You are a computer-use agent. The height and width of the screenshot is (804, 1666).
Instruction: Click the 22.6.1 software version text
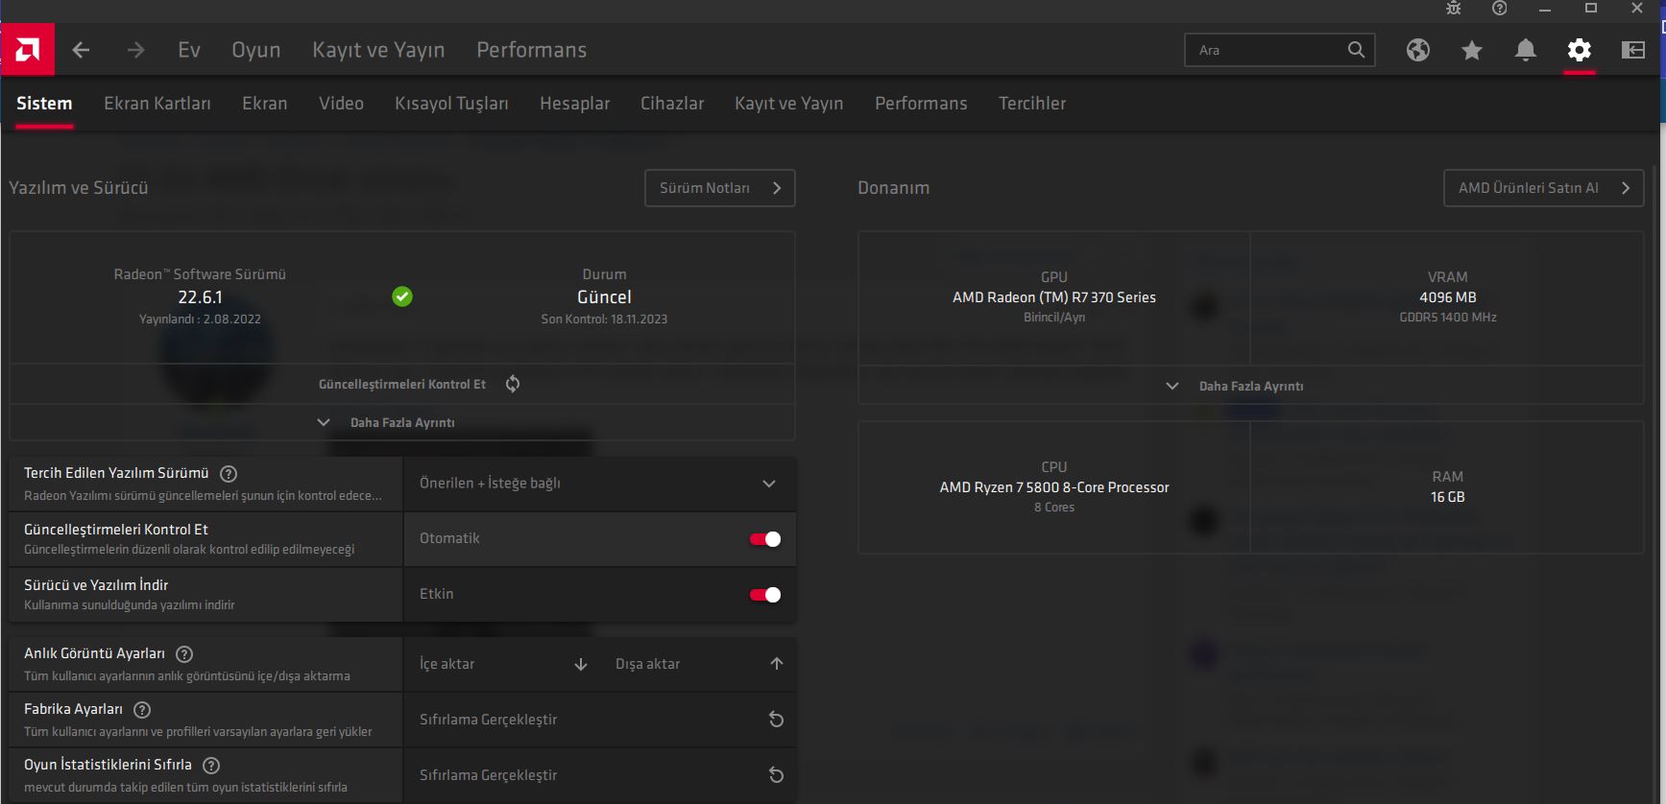click(200, 297)
